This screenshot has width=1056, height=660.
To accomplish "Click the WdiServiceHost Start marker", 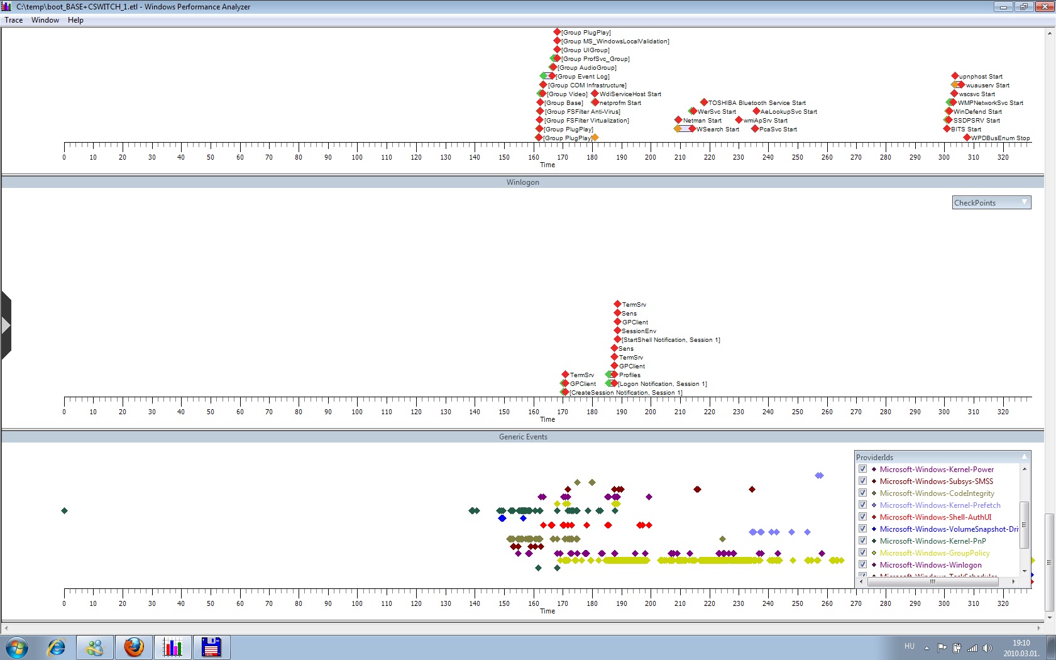I will tap(595, 94).
